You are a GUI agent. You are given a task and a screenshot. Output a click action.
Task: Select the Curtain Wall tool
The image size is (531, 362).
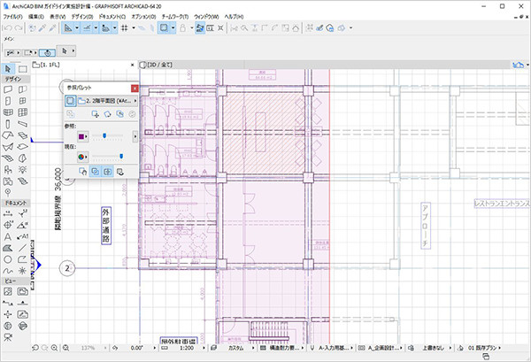pos(23,112)
